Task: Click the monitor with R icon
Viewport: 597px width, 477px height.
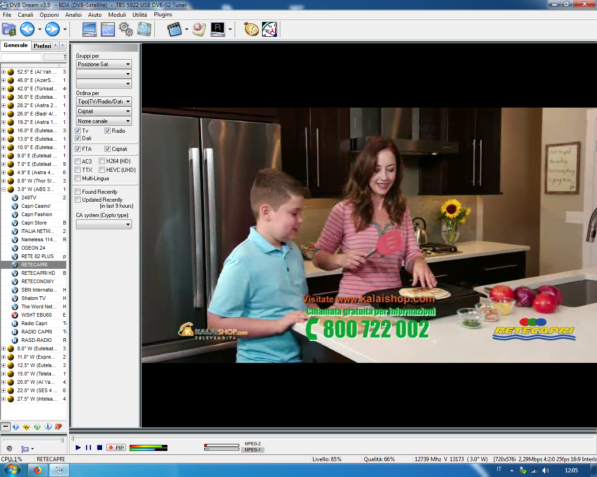Action: 218,29
